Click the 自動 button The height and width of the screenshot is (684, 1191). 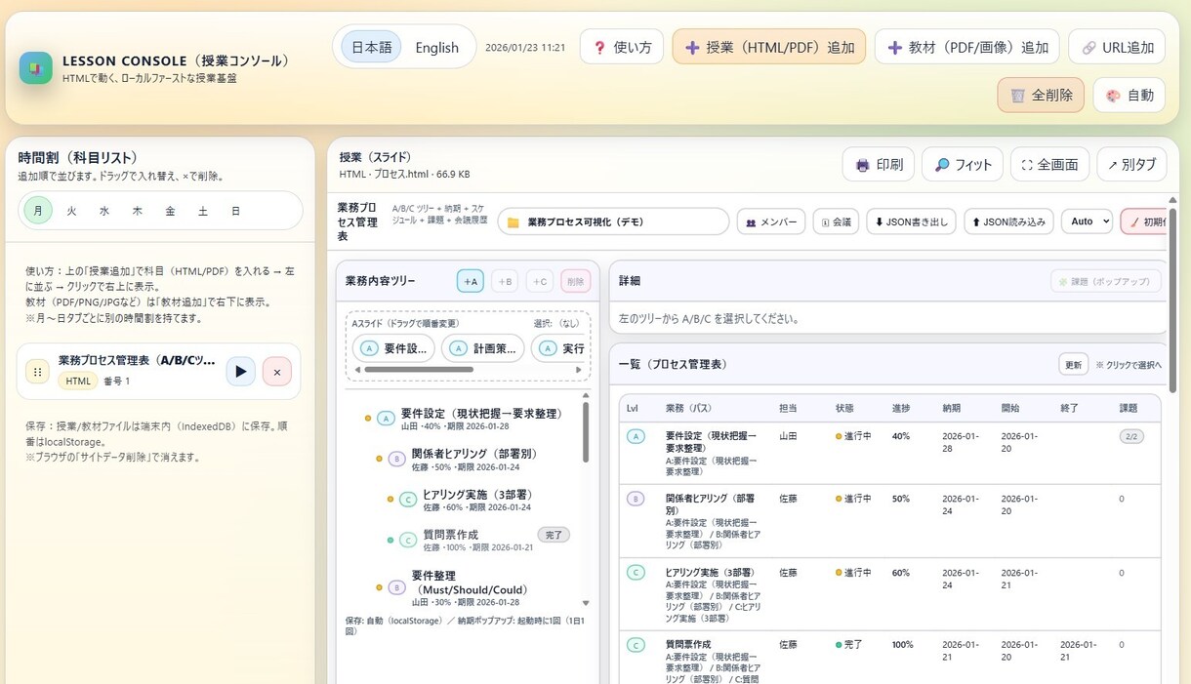coord(1129,96)
